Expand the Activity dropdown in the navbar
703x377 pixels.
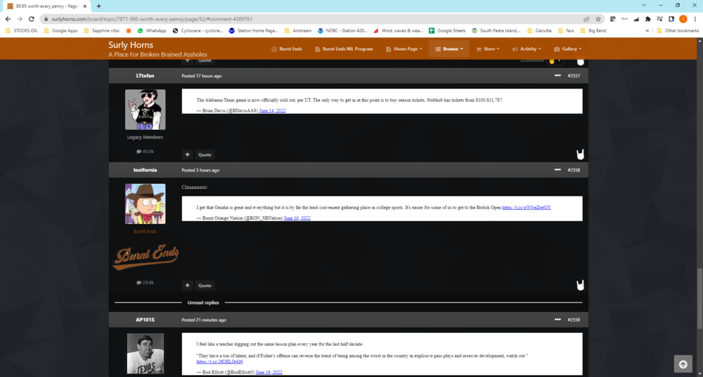point(527,49)
